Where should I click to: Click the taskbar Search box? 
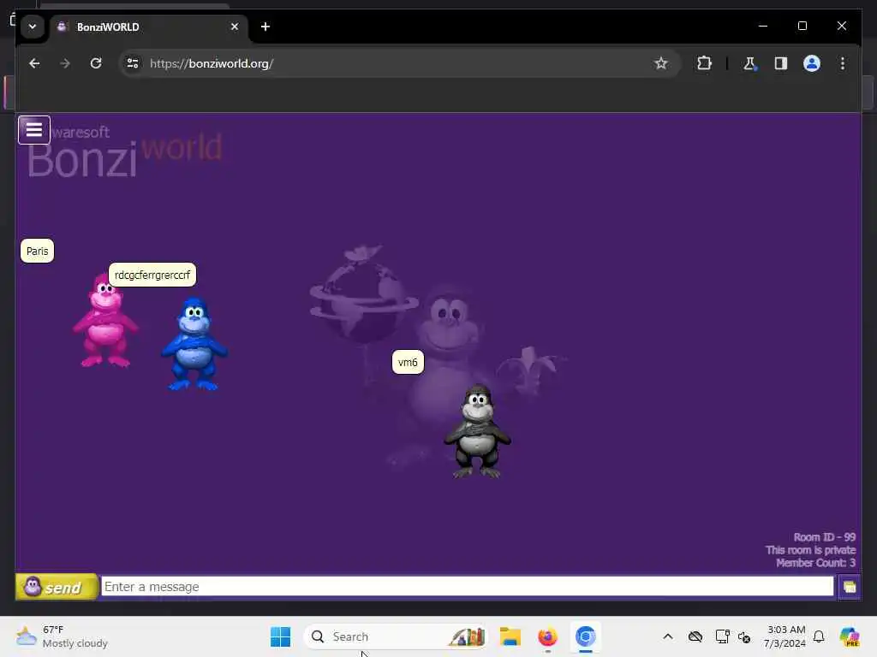point(396,636)
